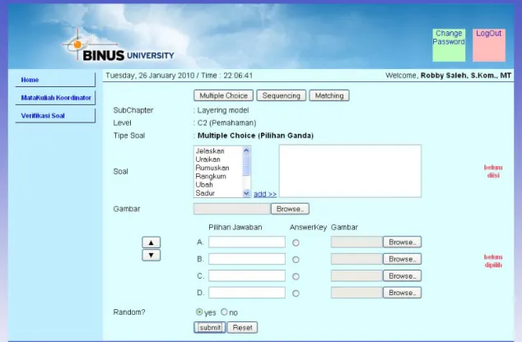Click the move-up arrow button

(x=151, y=243)
